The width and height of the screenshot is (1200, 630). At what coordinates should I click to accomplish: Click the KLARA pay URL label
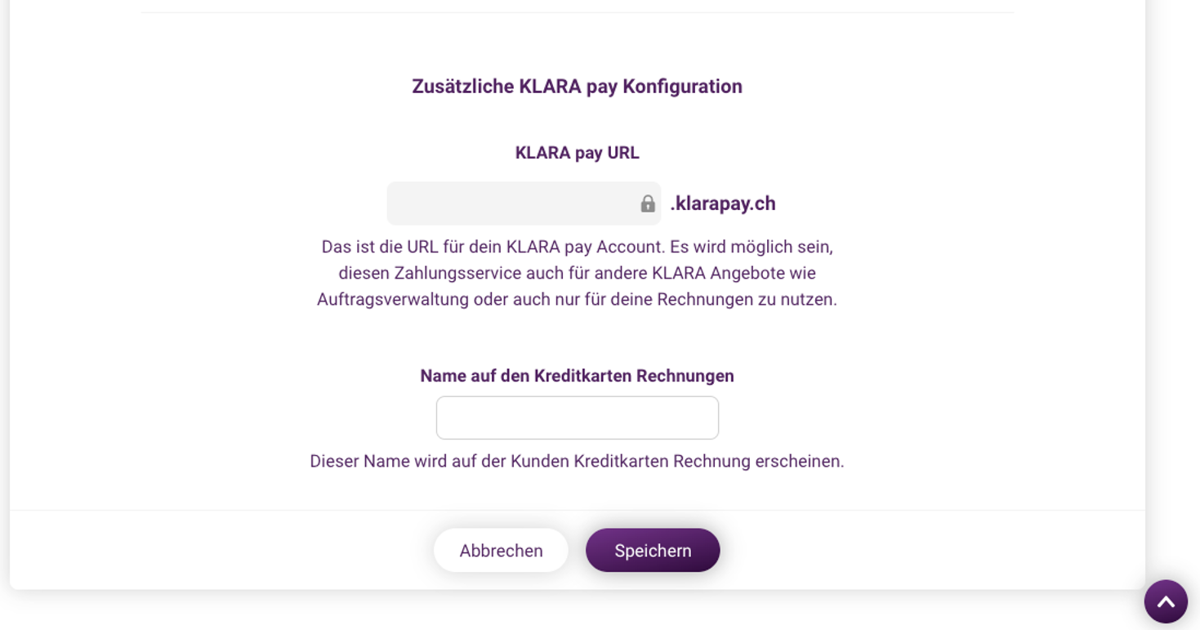click(x=578, y=153)
